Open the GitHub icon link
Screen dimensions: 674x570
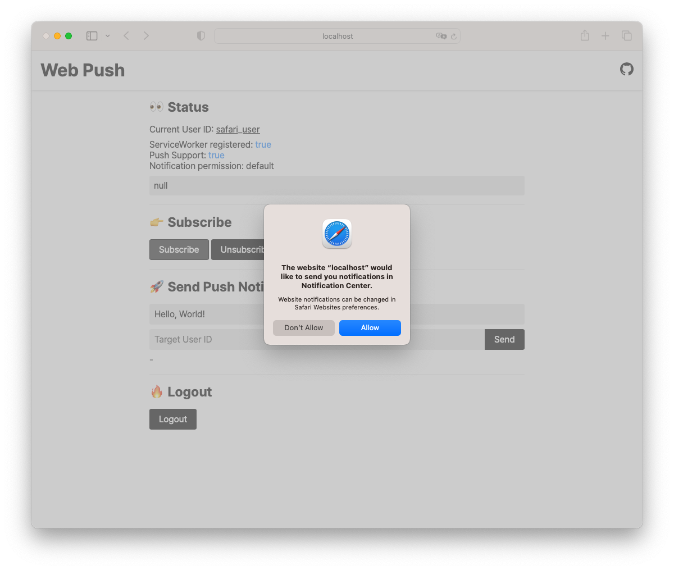click(x=627, y=69)
